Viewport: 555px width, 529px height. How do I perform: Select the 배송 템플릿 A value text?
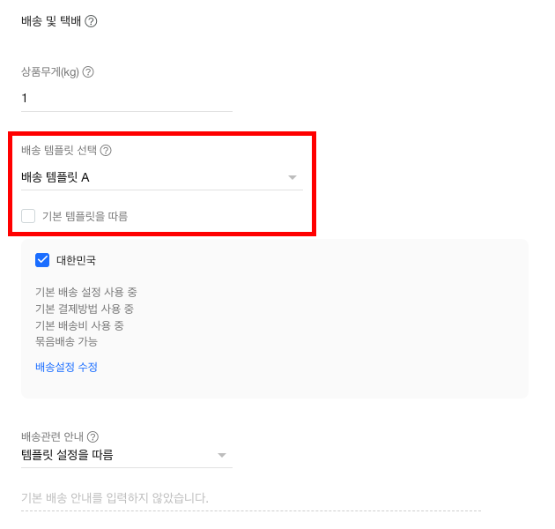(x=55, y=178)
